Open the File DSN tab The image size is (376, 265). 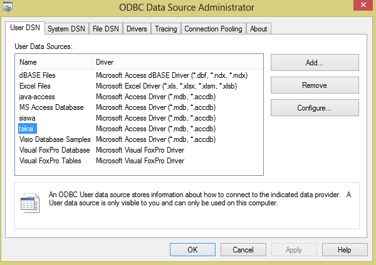[107, 29]
